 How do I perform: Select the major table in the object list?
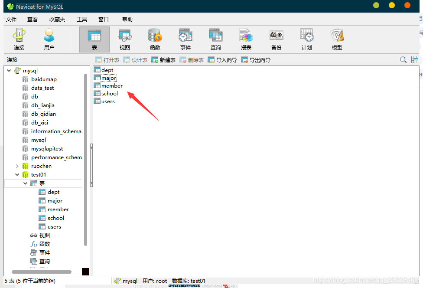(105, 78)
